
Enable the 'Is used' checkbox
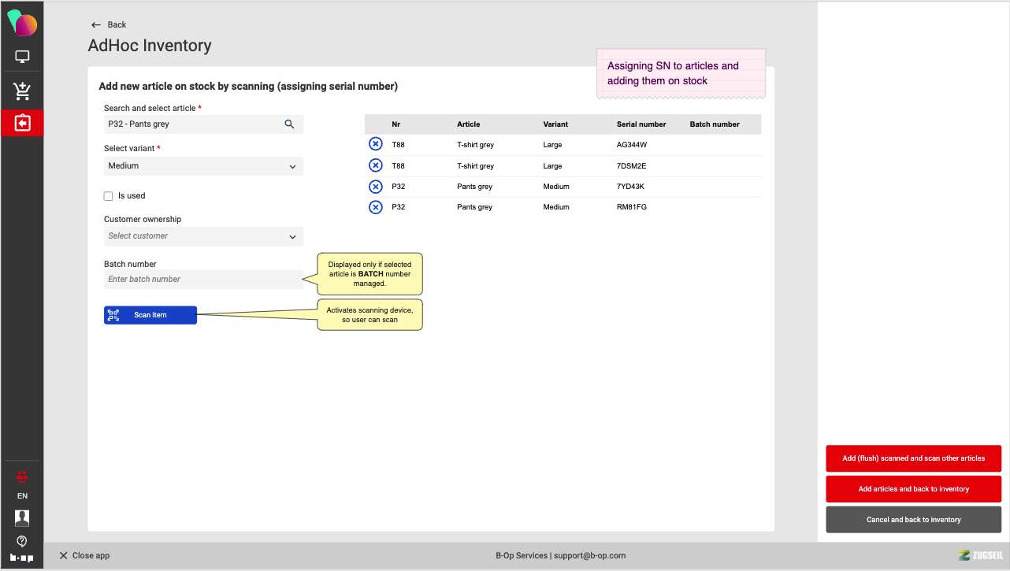109,196
